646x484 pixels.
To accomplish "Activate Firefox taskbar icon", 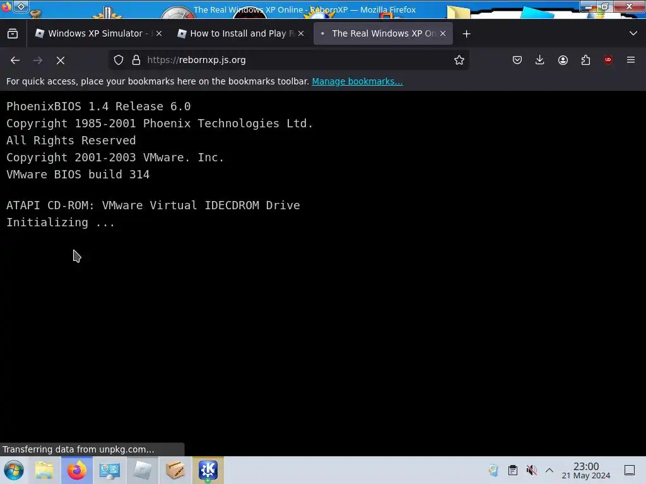I will (x=77, y=470).
